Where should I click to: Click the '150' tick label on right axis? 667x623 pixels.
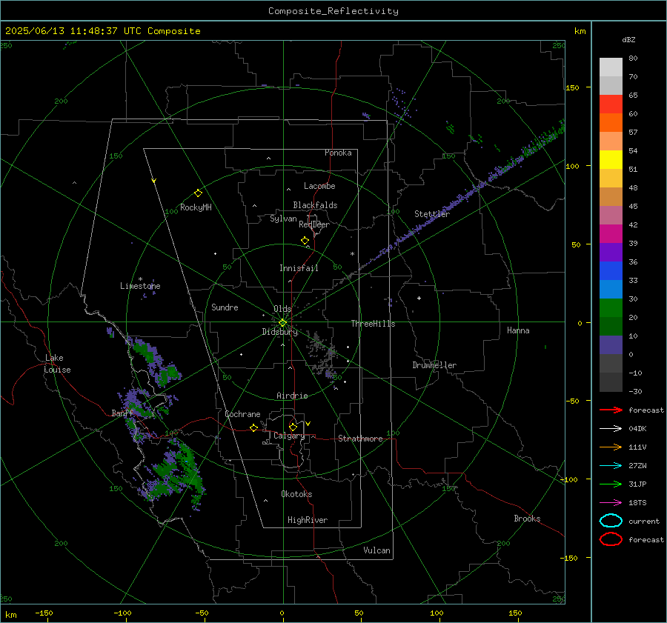[x=573, y=87]
